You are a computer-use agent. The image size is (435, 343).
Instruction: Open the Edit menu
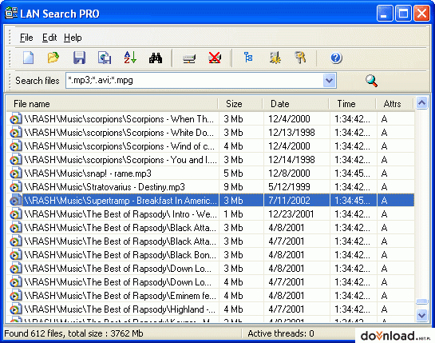pos(49,38)
